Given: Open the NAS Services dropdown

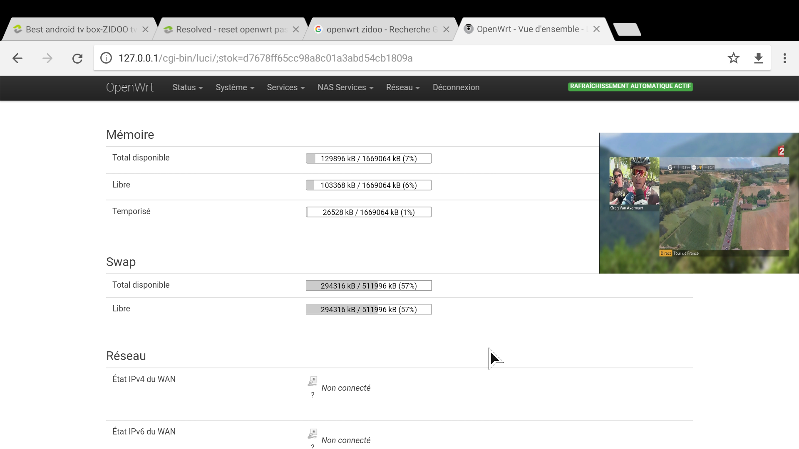Looking at the screenshot, I should [345, 88].
